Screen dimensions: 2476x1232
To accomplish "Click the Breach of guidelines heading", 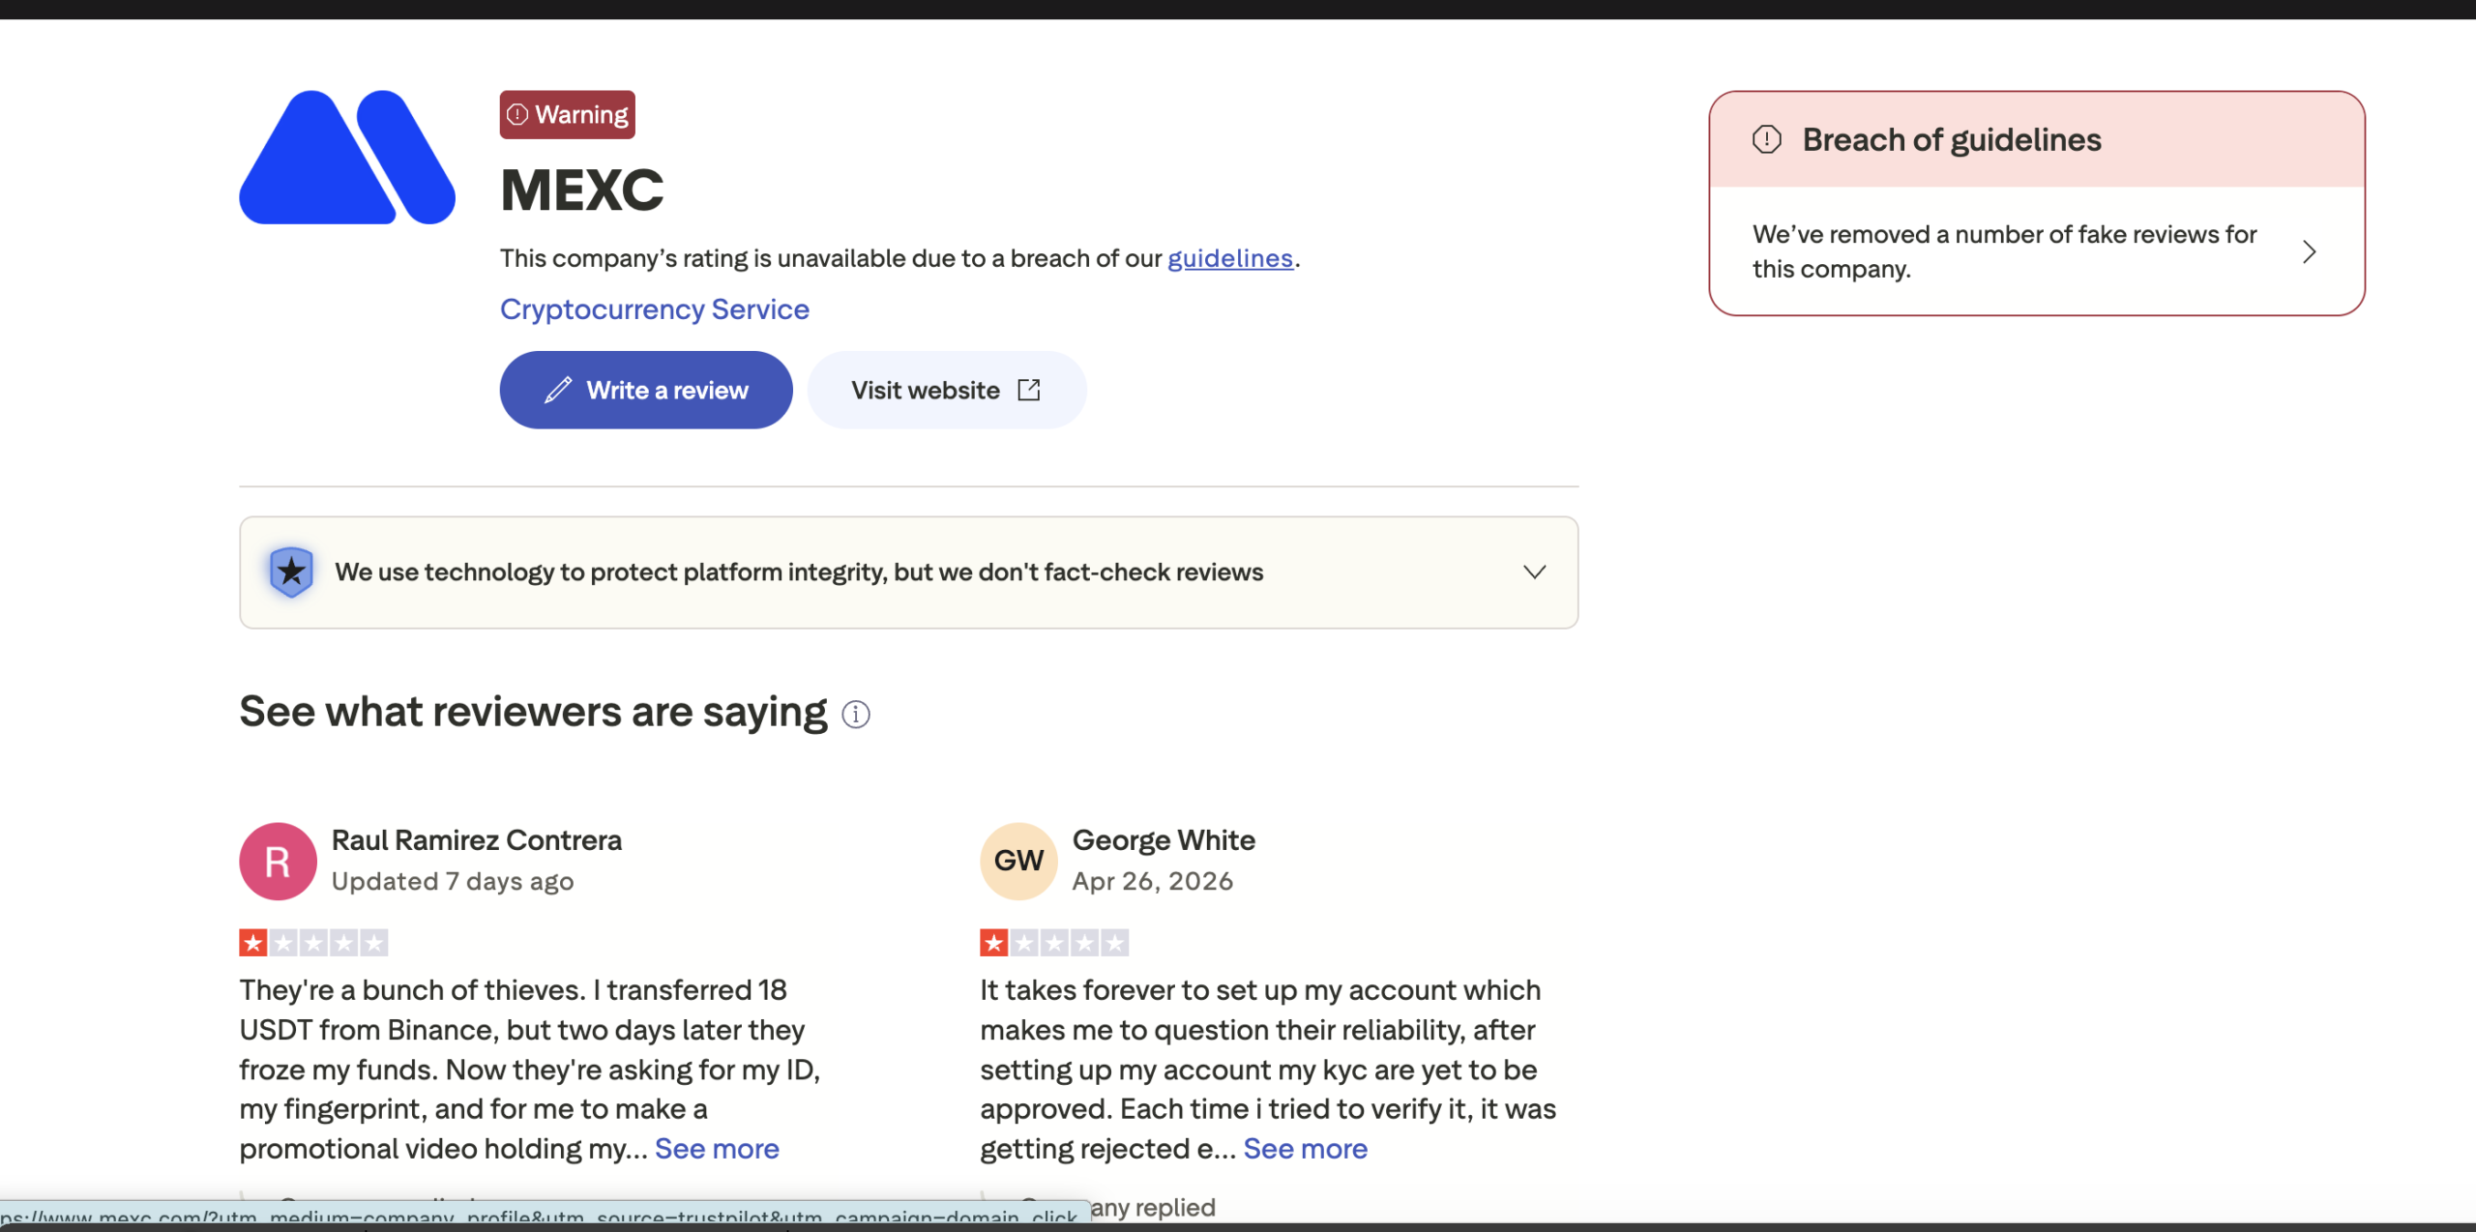I will click(x=1952, y=140).
